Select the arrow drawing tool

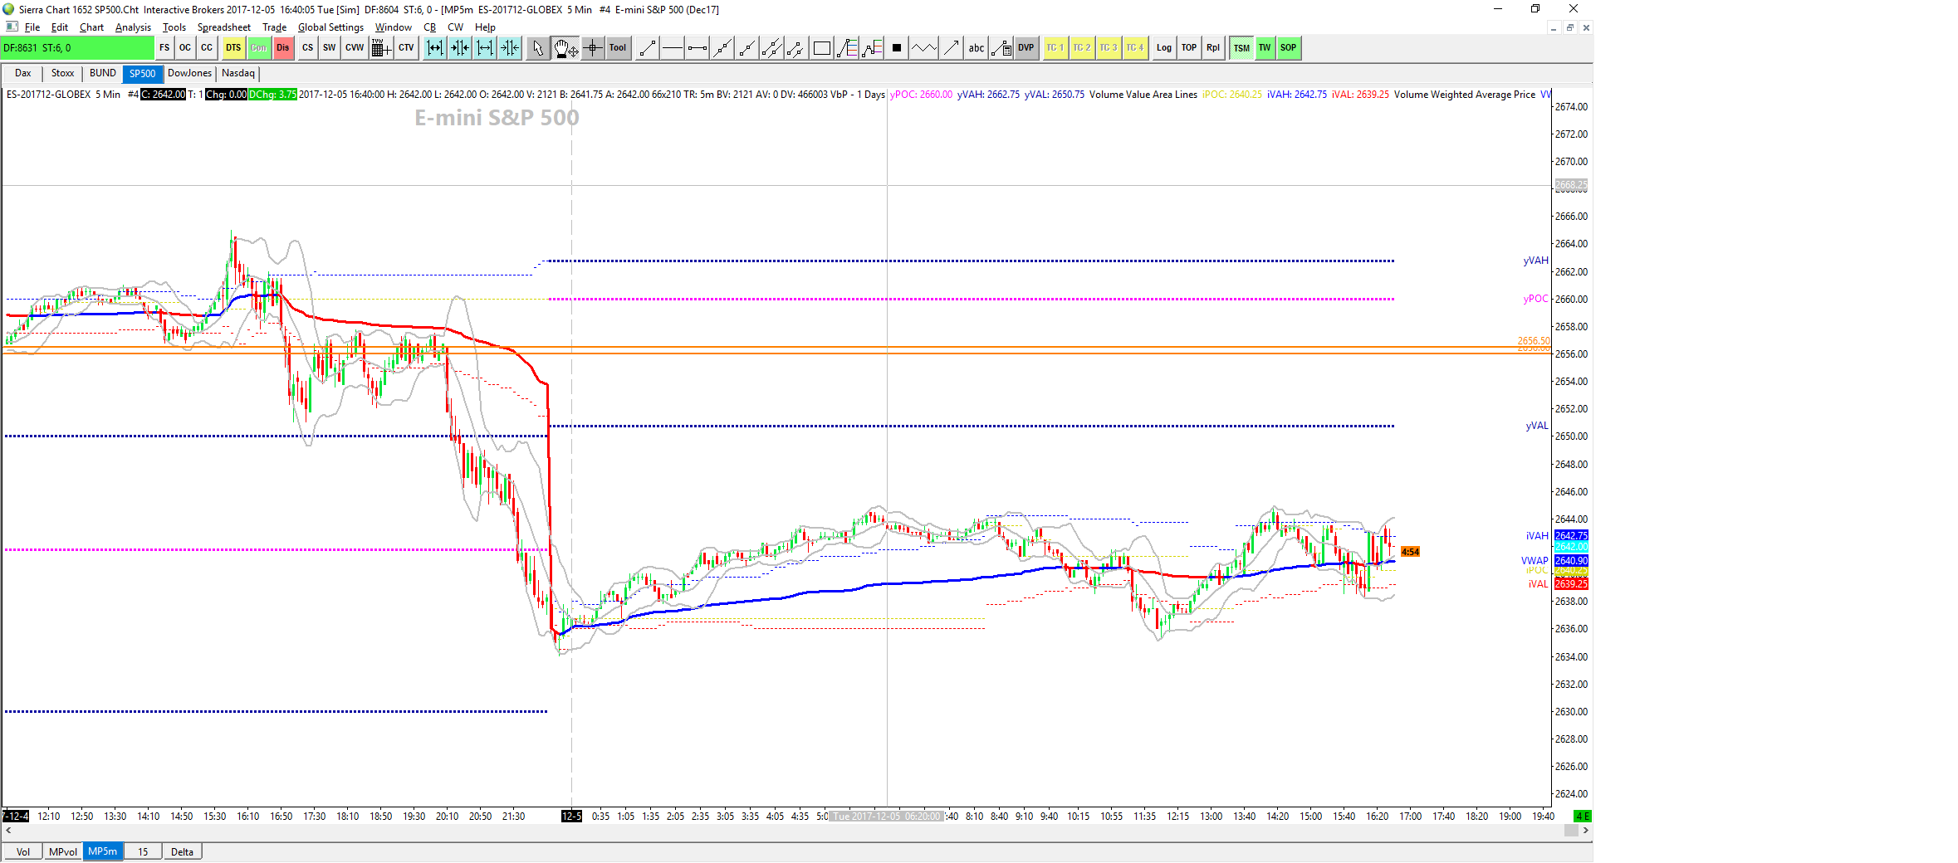tap(952, 48)
